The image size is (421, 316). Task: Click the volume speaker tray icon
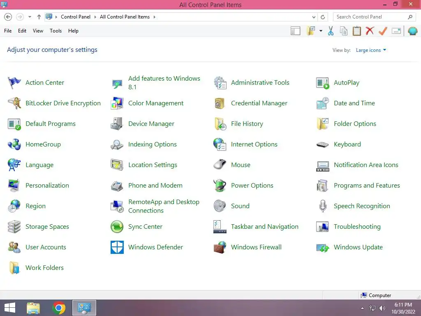382,308
